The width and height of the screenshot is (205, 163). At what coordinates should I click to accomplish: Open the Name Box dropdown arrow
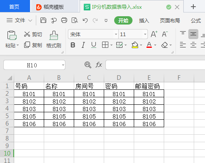tap(63, 65)
